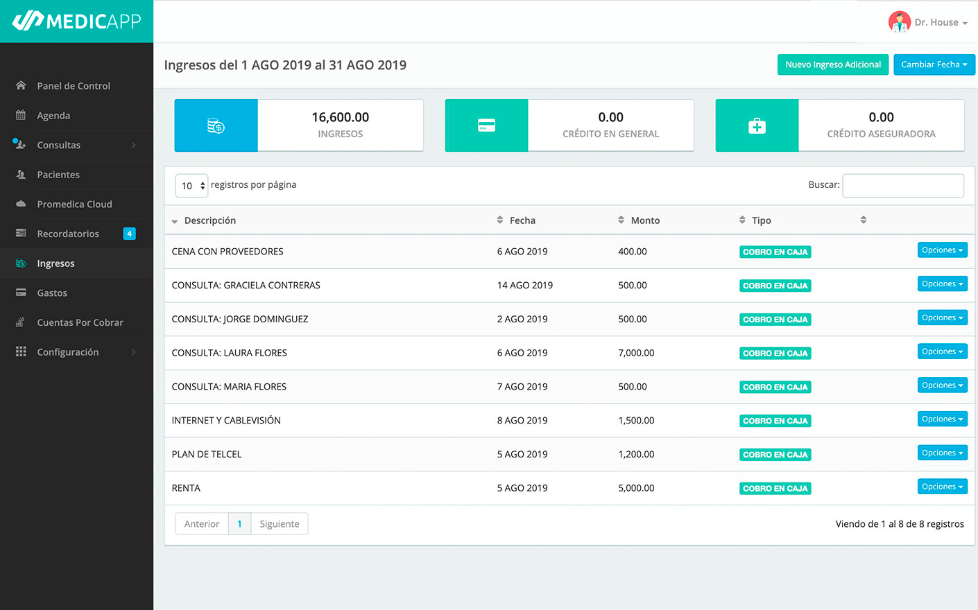The image size is (978, 610).
Task: Click the page heading Ingresos del 1 AGO 2019
Action: click(x=285, y=65)
